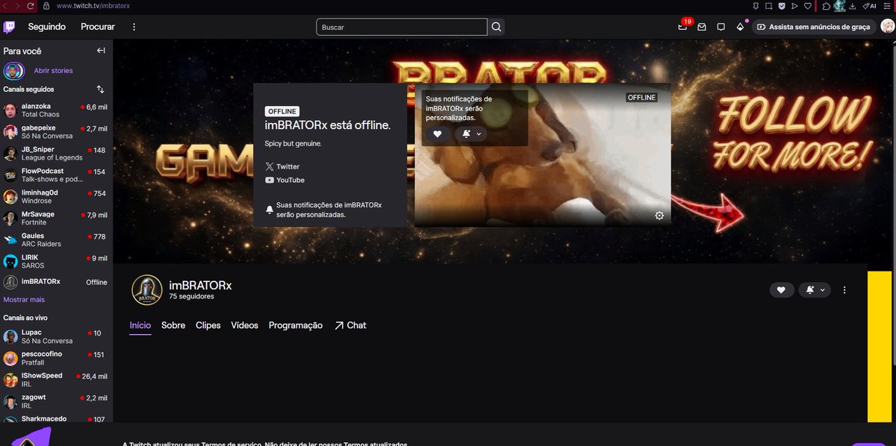Open the three-dot menu beside Procurar
The height and width of the screenshot is (446, 896).
(x=134, y=27)
